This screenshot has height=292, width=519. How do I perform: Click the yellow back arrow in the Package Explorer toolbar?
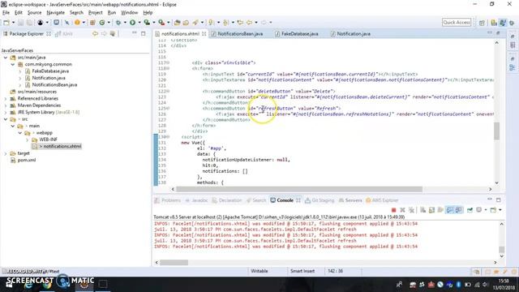pyautogui.click(x=96, y=33)
